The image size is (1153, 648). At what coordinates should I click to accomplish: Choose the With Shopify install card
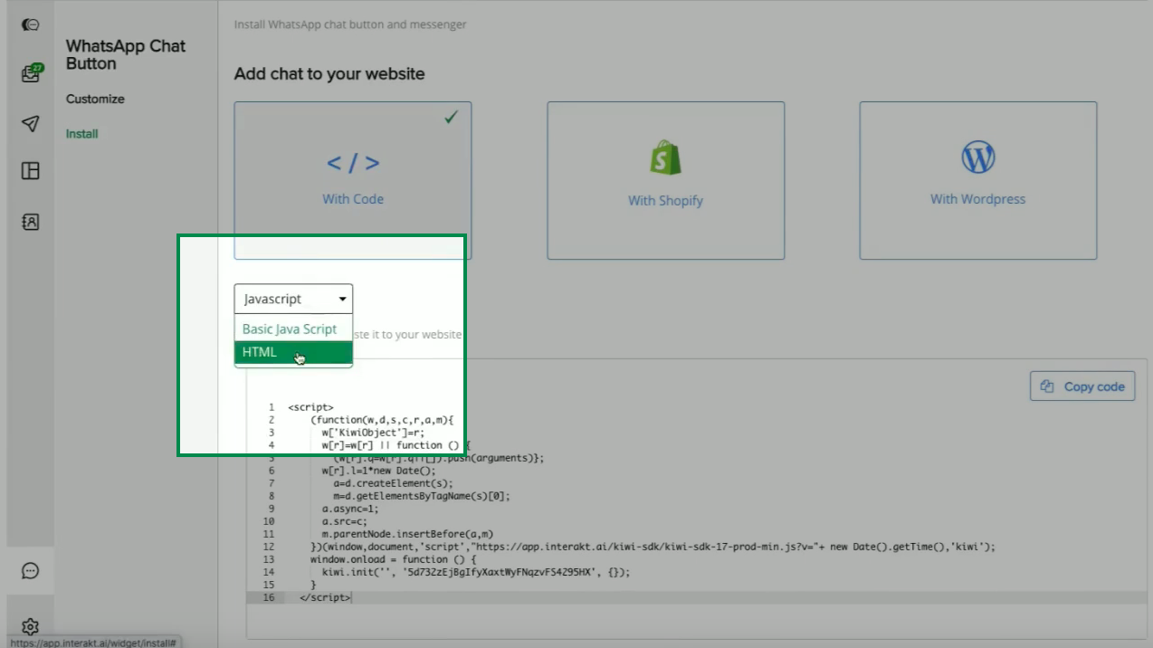tap(665, 180)
